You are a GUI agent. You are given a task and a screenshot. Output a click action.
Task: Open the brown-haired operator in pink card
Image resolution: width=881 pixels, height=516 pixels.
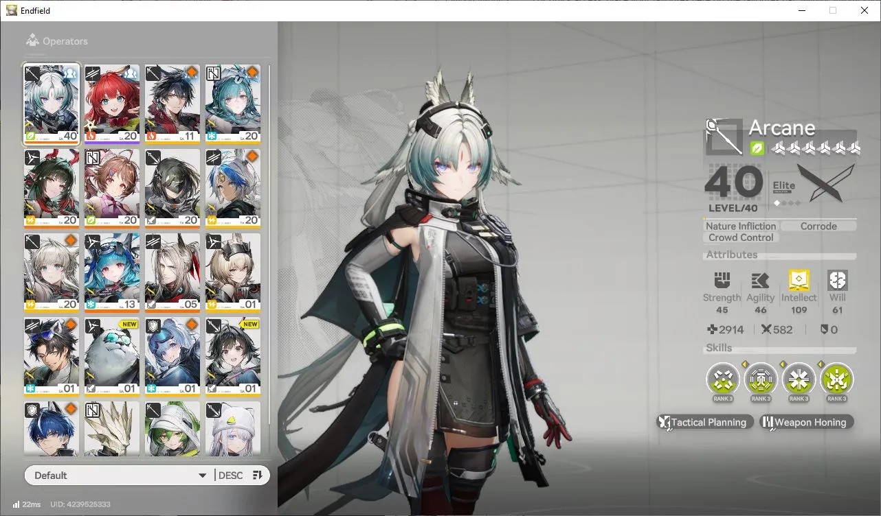tap(112, 188)
